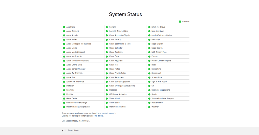Click the Sign in with Apple service
This screenshot has height=135, width=259.
pos(159,81)
